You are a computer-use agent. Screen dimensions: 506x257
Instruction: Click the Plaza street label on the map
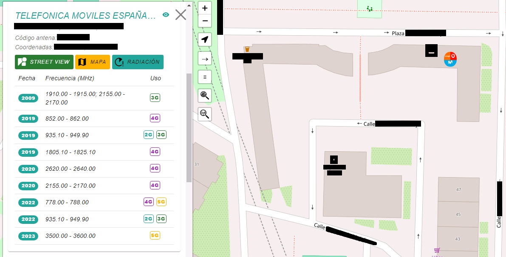point(398,33)
